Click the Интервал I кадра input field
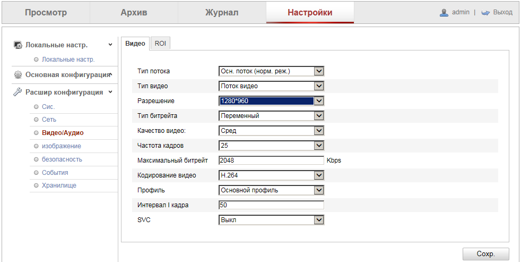 (272, 205)
